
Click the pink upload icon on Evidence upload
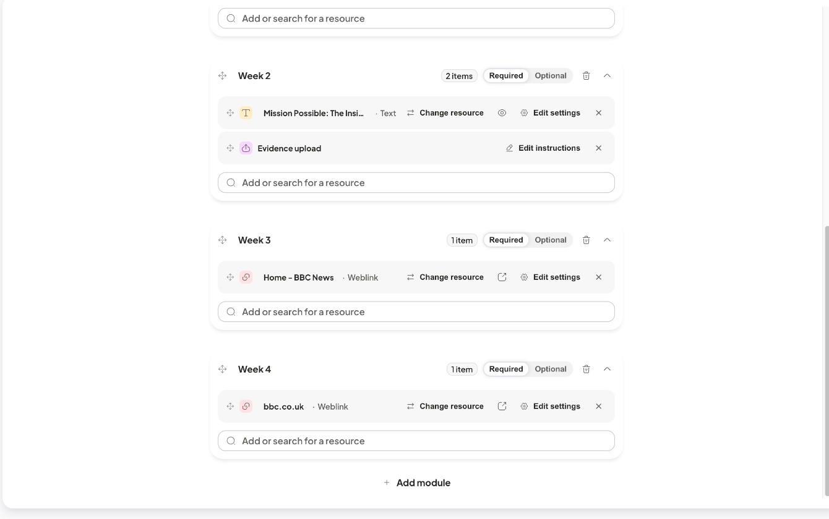coord(246,148)
